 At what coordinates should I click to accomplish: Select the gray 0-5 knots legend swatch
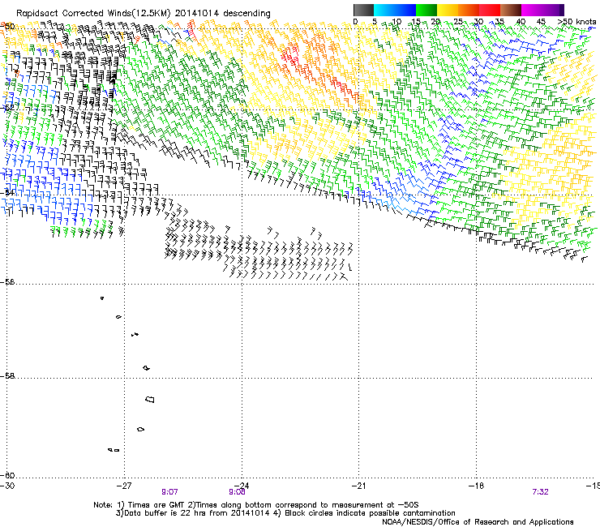tap(363, 10)
